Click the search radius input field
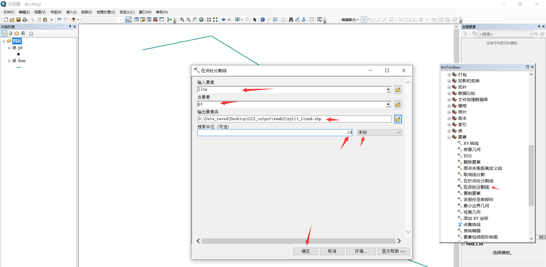Screen dimensions: 546x267 275,132
